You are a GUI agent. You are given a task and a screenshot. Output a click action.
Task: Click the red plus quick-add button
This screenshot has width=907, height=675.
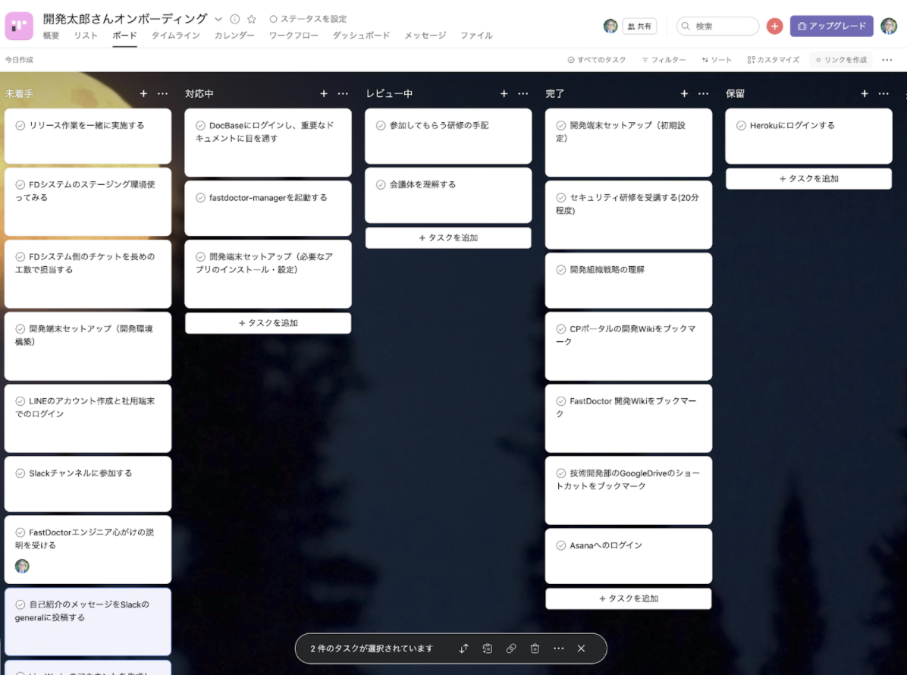coord(774,26)
